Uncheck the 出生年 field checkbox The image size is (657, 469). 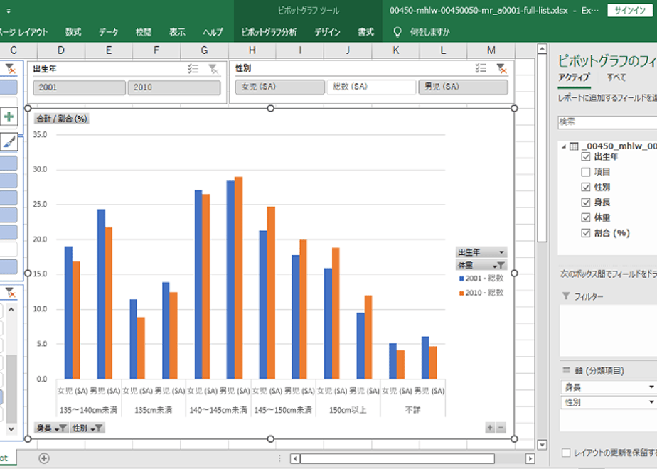pyautogui.click(x=586, y=156)
